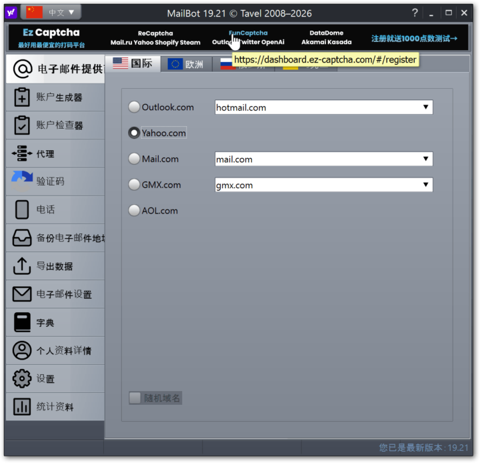Switch to the 欧洲 tab
The image size is (480, 463).
coord(186,64)
